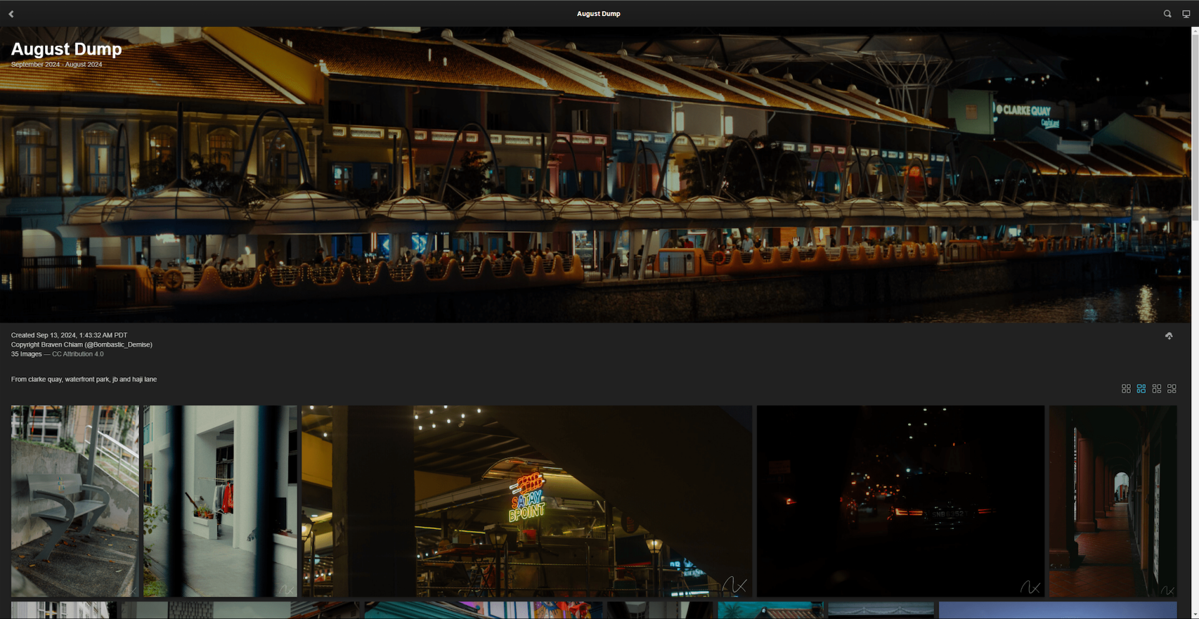Click the scroll-down arrow on the scrollbar
The height and width of the screenshot is (619, 1199).
(x=1195, y=615)
